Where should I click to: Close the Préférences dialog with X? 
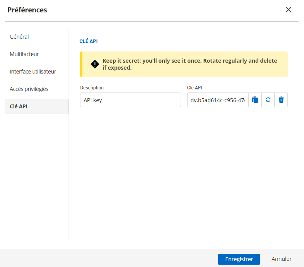click(288, 10)
